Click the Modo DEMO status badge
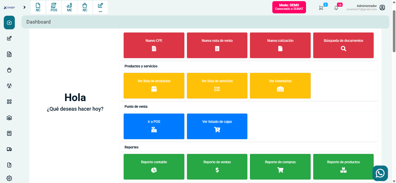This screenshot has height=183, width=396. click(289, 7)
